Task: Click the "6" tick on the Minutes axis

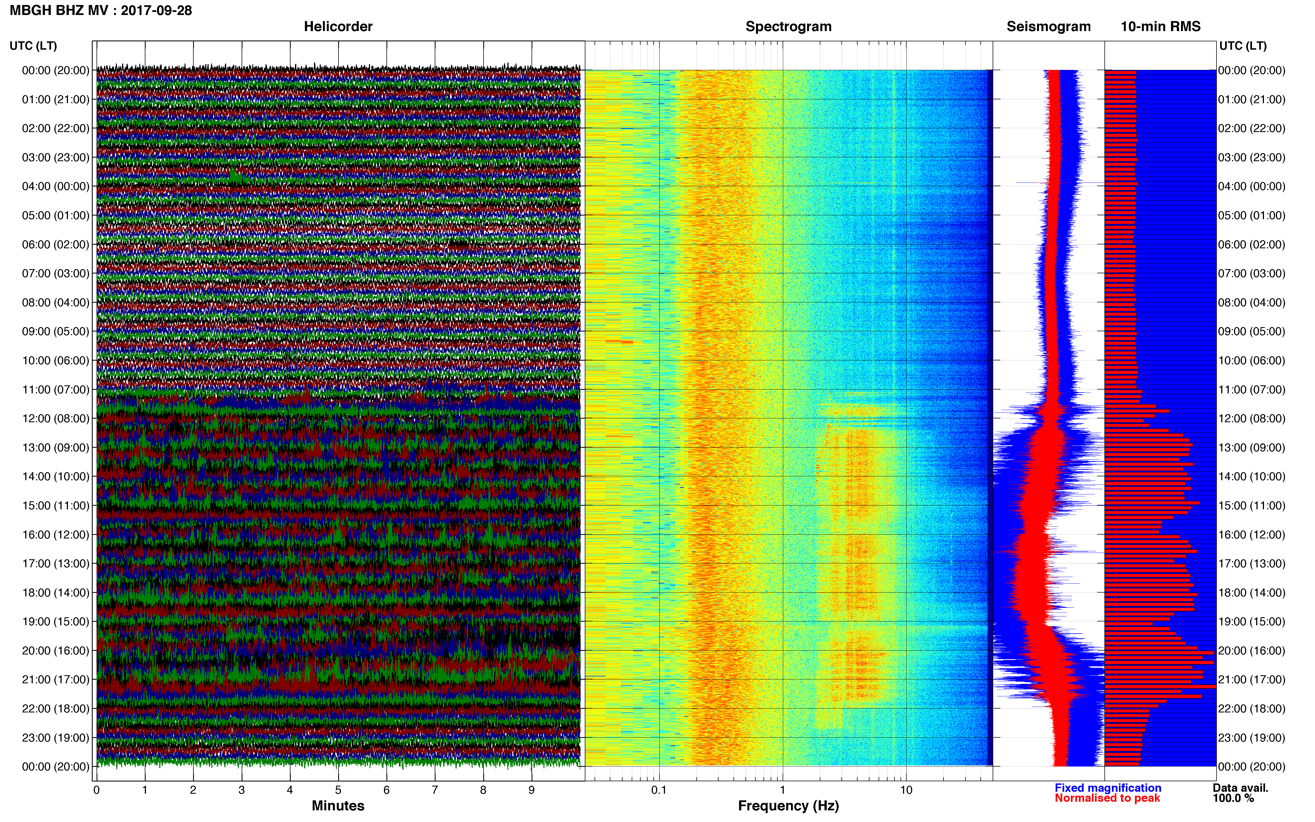Action: pos(386,790)
